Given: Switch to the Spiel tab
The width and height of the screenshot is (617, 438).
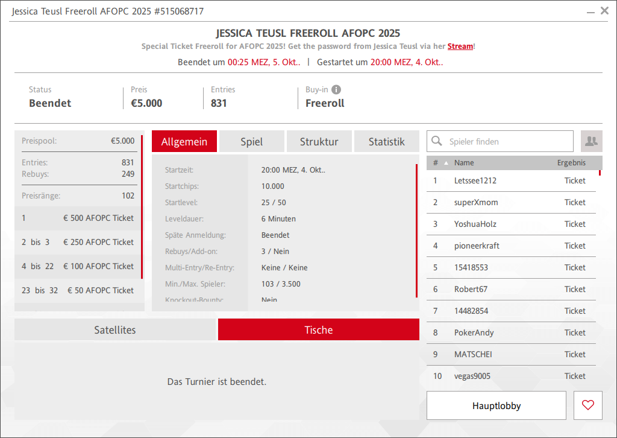Looking at the screenshot, I should 251,142.
